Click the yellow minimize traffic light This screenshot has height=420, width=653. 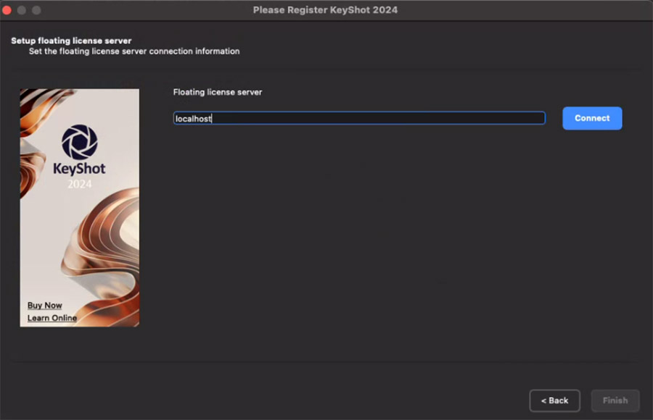click(21, 9)
